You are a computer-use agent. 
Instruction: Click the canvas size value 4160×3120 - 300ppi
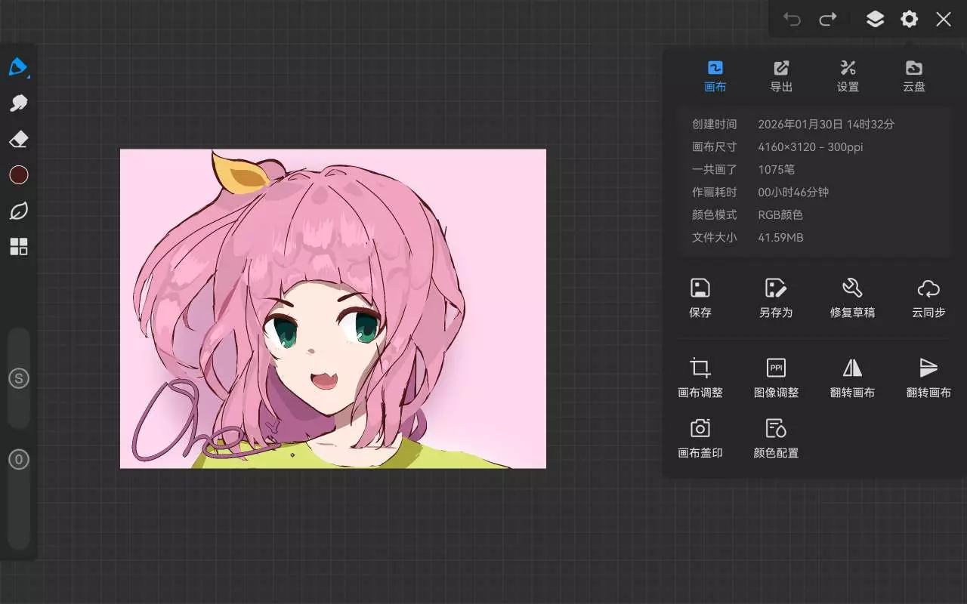coord(810,146)
